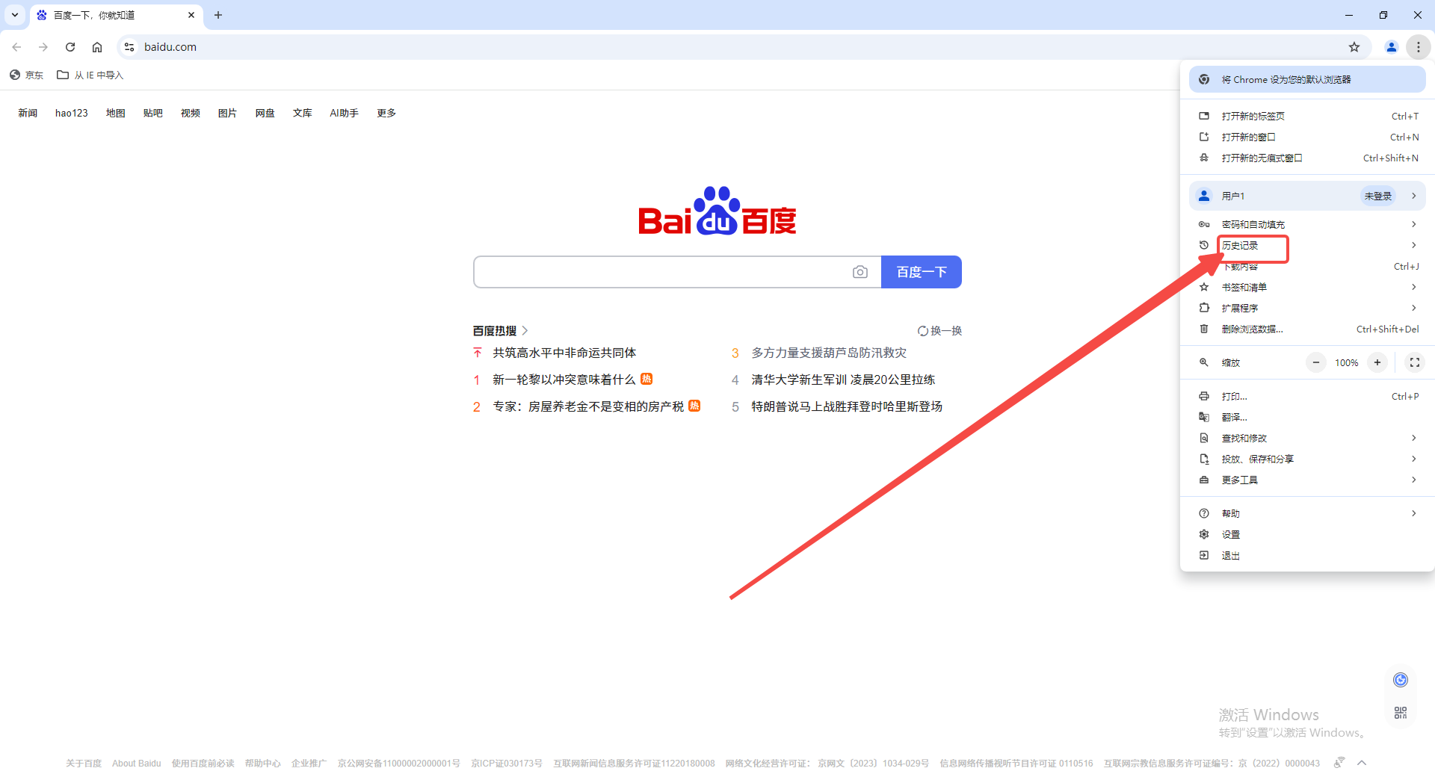Screen dimensions: 1435x777
Task: Select 删除浏览数据 menu item
Action: tap(1307, 329)
